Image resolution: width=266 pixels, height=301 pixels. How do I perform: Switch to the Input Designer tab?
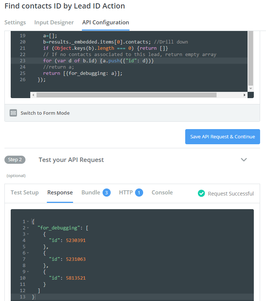54,23
